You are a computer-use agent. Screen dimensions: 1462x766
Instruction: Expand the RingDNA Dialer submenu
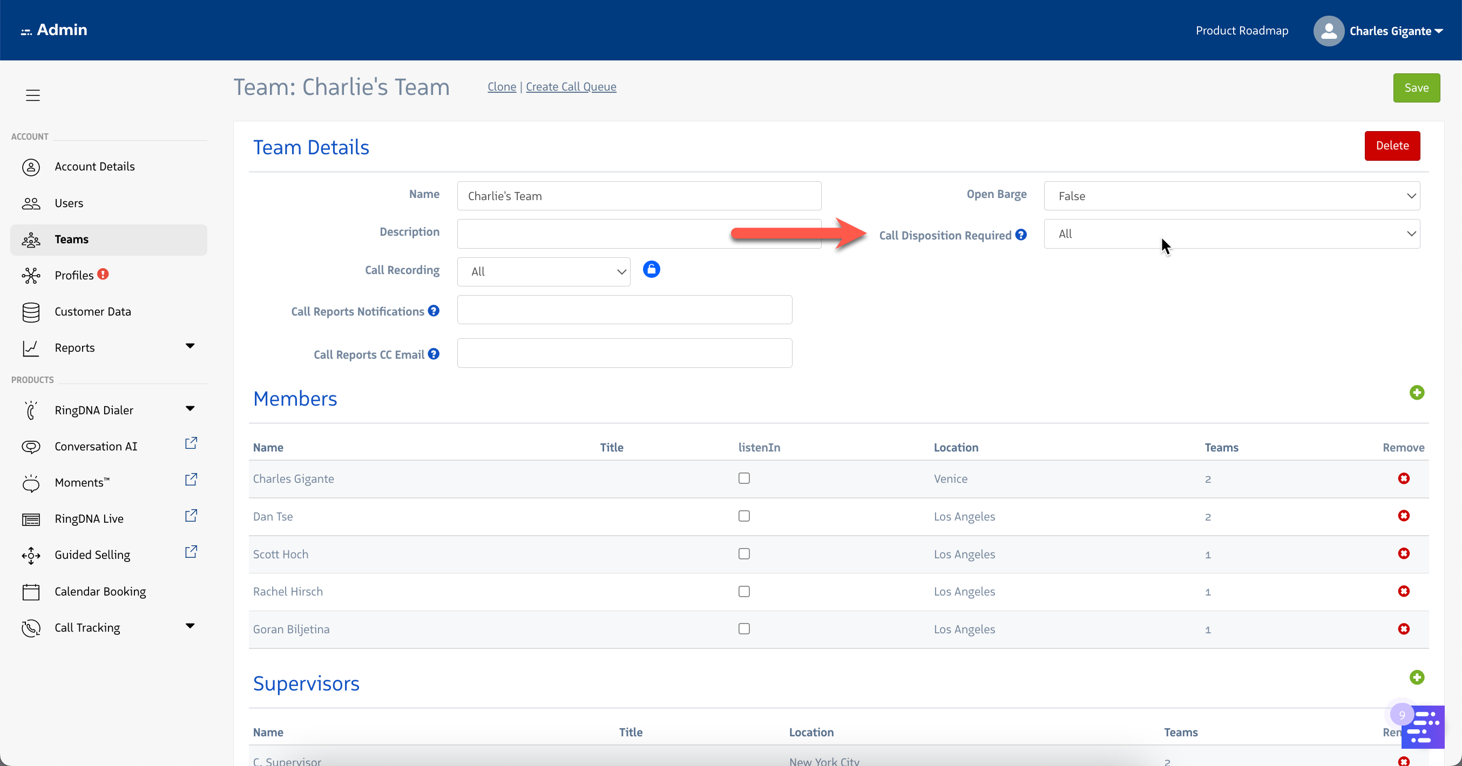[x=189, y=409]
